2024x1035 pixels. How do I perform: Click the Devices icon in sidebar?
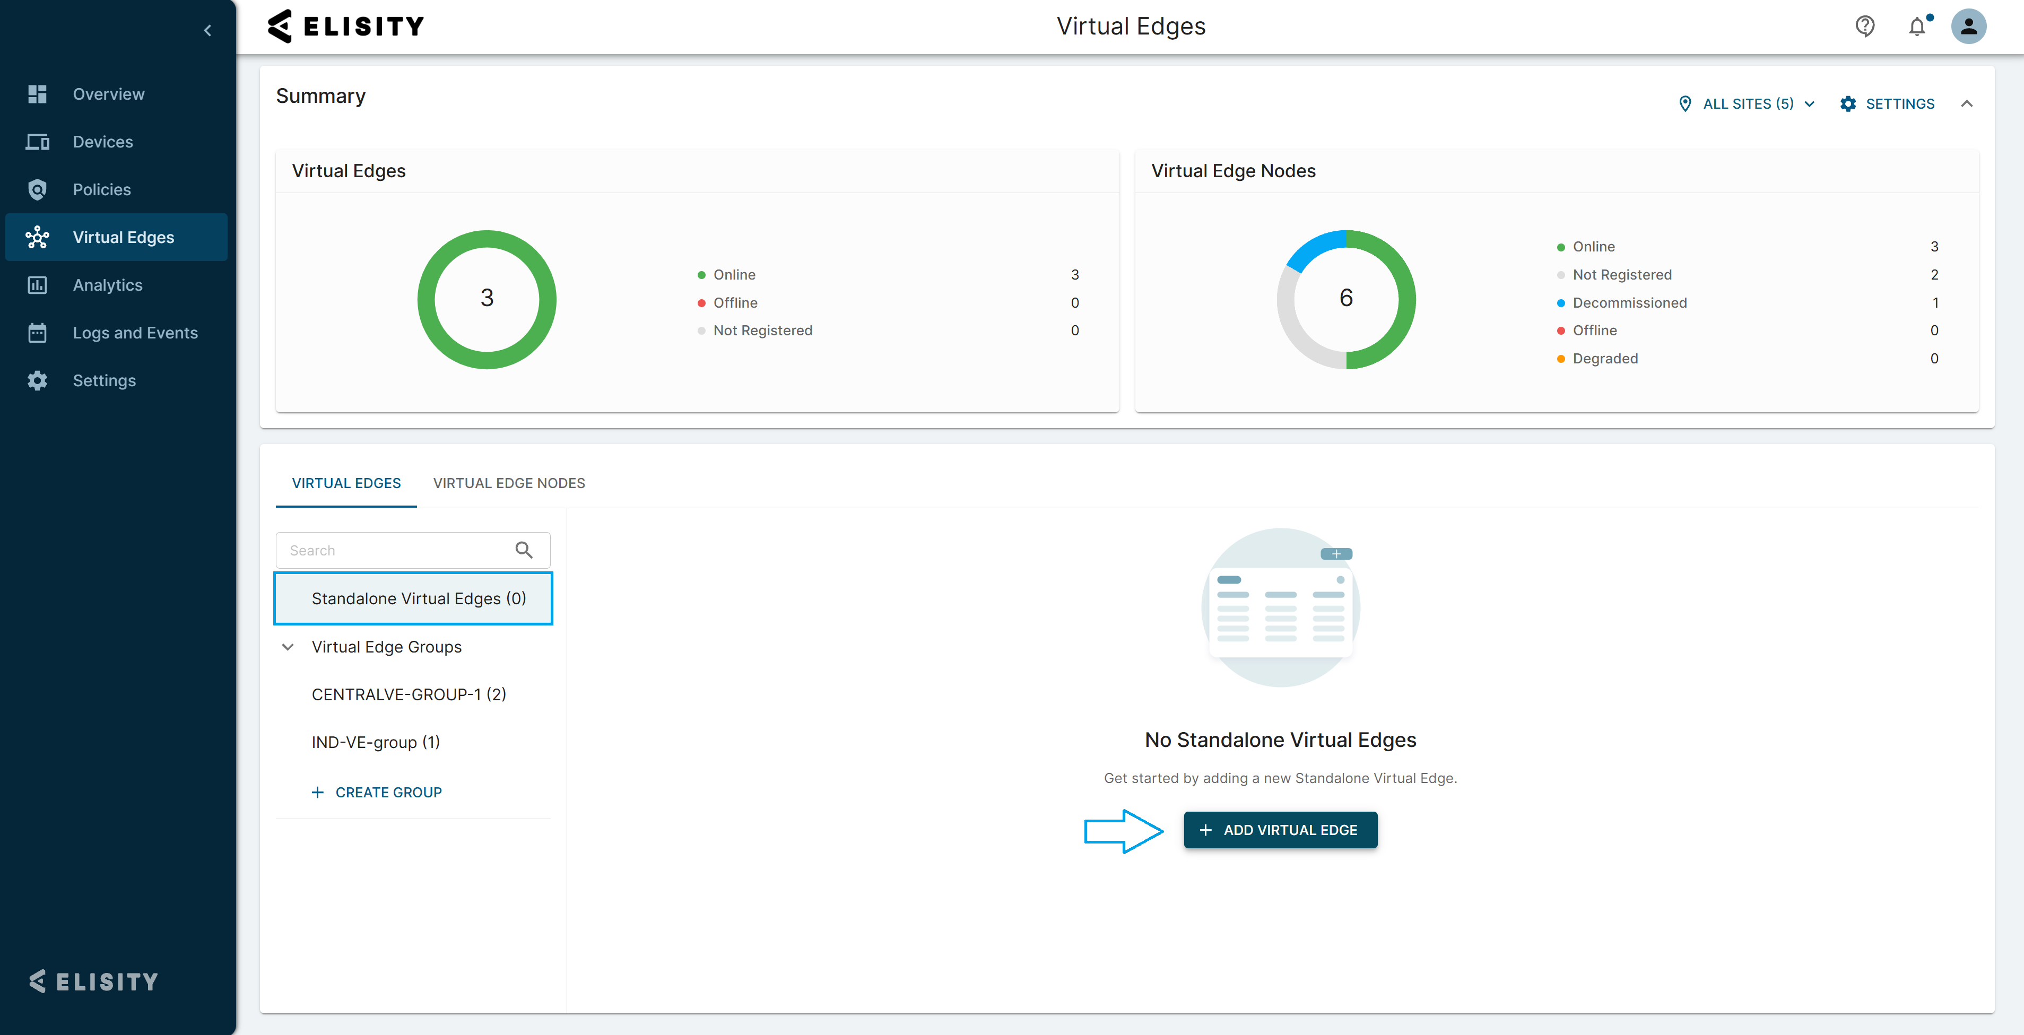37,142
